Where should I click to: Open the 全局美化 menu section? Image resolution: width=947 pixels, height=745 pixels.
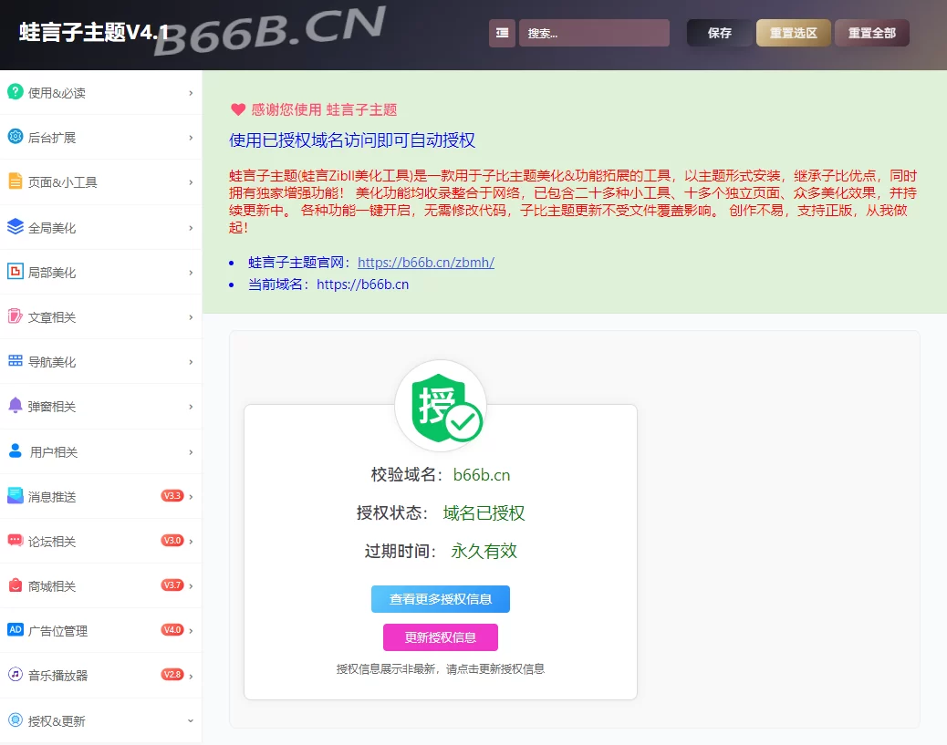pyautogui.click(x=101, y=228)
